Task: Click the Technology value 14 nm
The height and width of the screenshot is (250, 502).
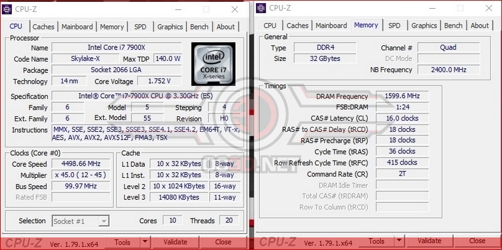Action: 69,81
